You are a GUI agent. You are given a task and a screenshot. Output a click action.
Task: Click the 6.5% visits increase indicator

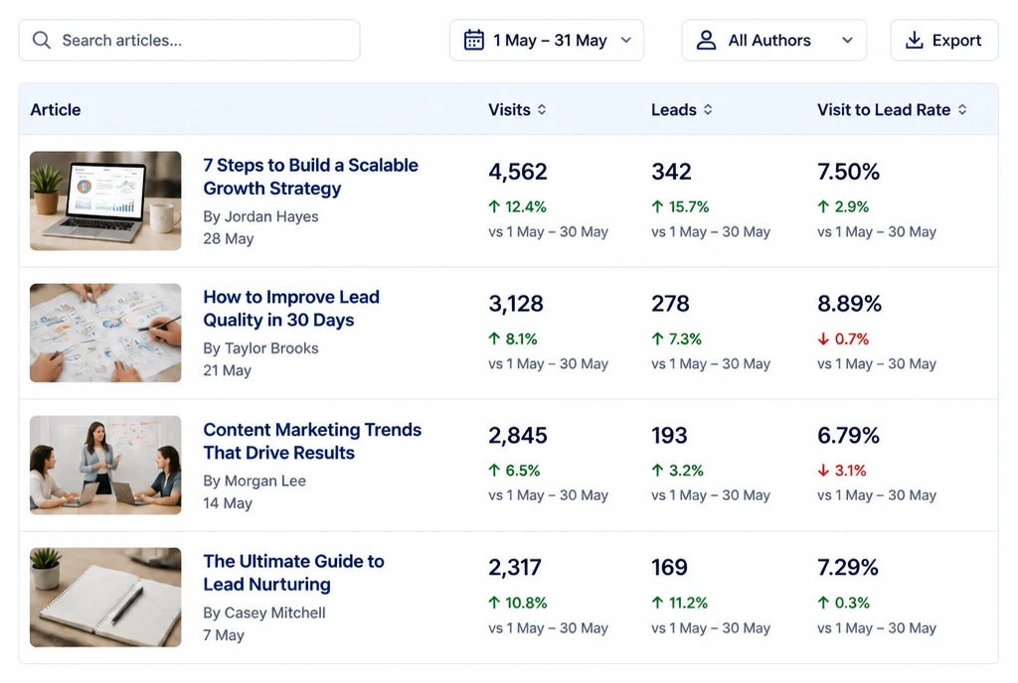point(514,471)
